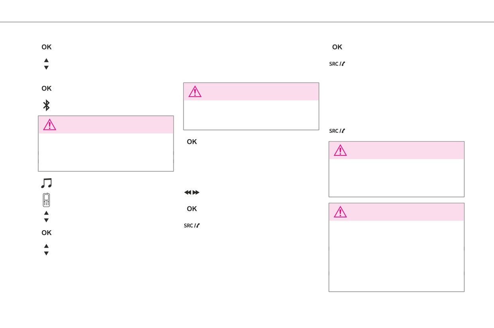Click the OK icon directly above the Bluetooth symbol
Screen dimensions: 494x328
coord(47,88)
